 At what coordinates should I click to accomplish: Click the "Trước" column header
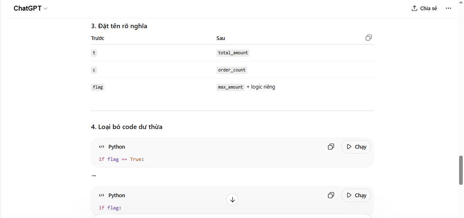[97, 38]
